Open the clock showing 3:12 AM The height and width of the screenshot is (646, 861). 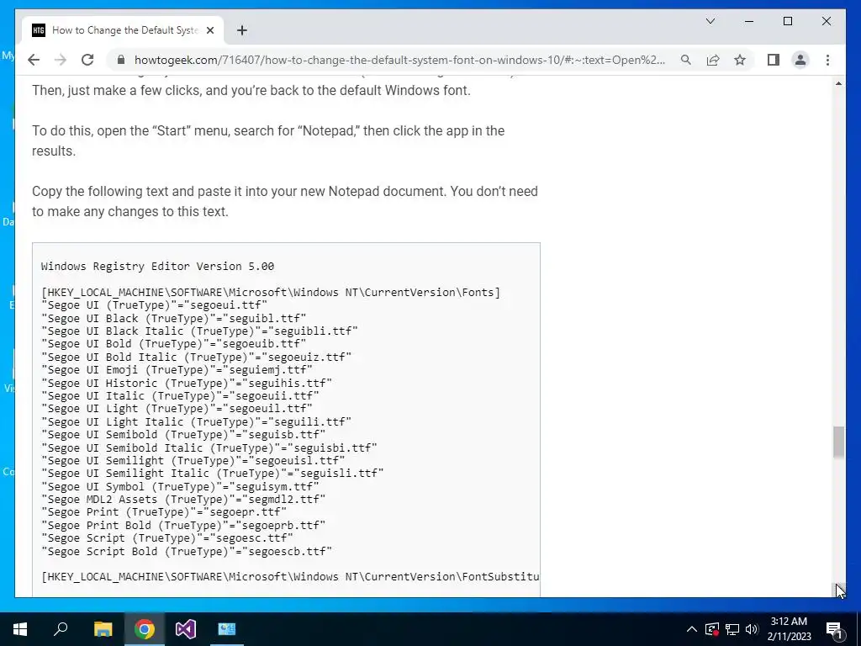click(x=789, y=629)
